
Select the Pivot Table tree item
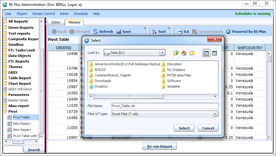point(21,117)
